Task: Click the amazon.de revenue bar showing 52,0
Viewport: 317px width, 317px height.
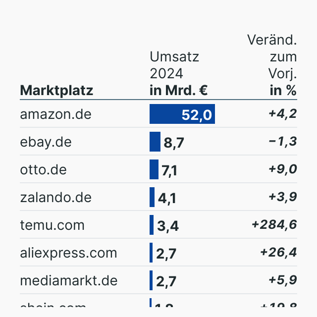Action: [x=182, y=114]
